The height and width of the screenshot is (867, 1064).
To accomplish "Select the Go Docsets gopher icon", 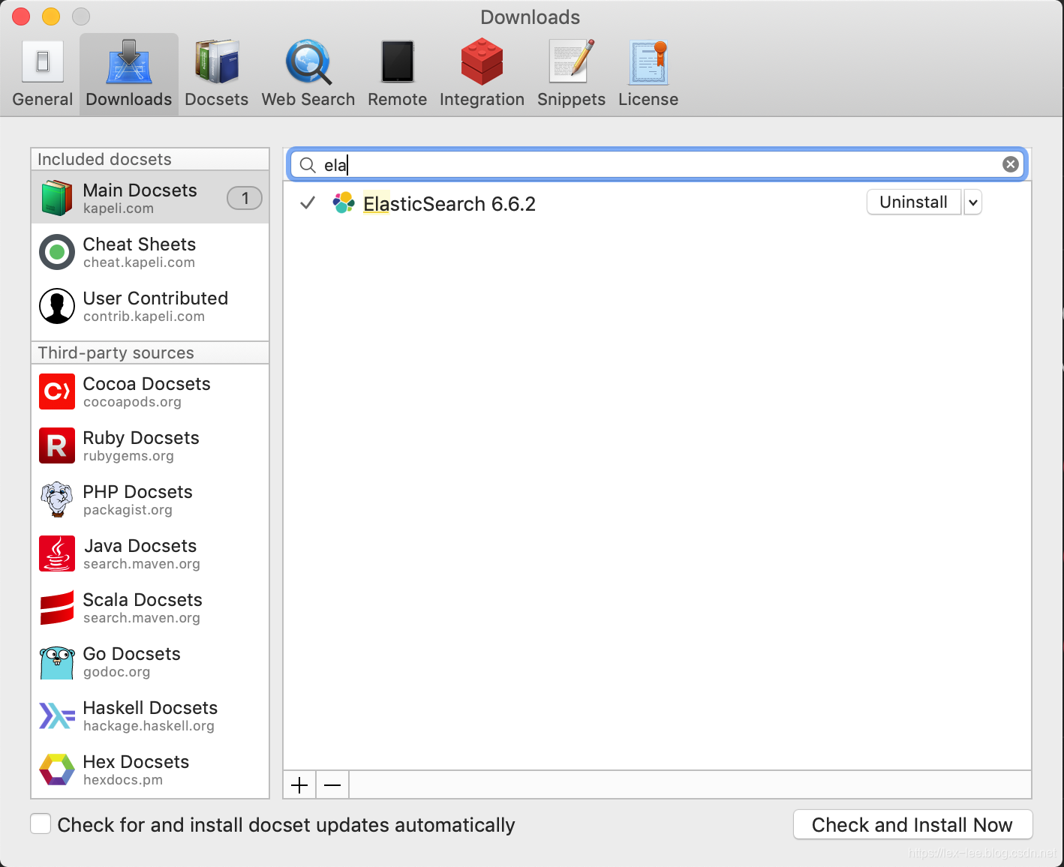I will (57, 662).
